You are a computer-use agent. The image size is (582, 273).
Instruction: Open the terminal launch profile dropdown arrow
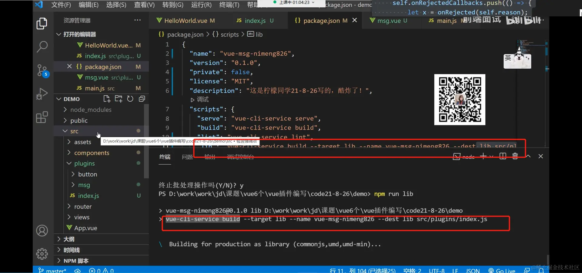(491, 156)
